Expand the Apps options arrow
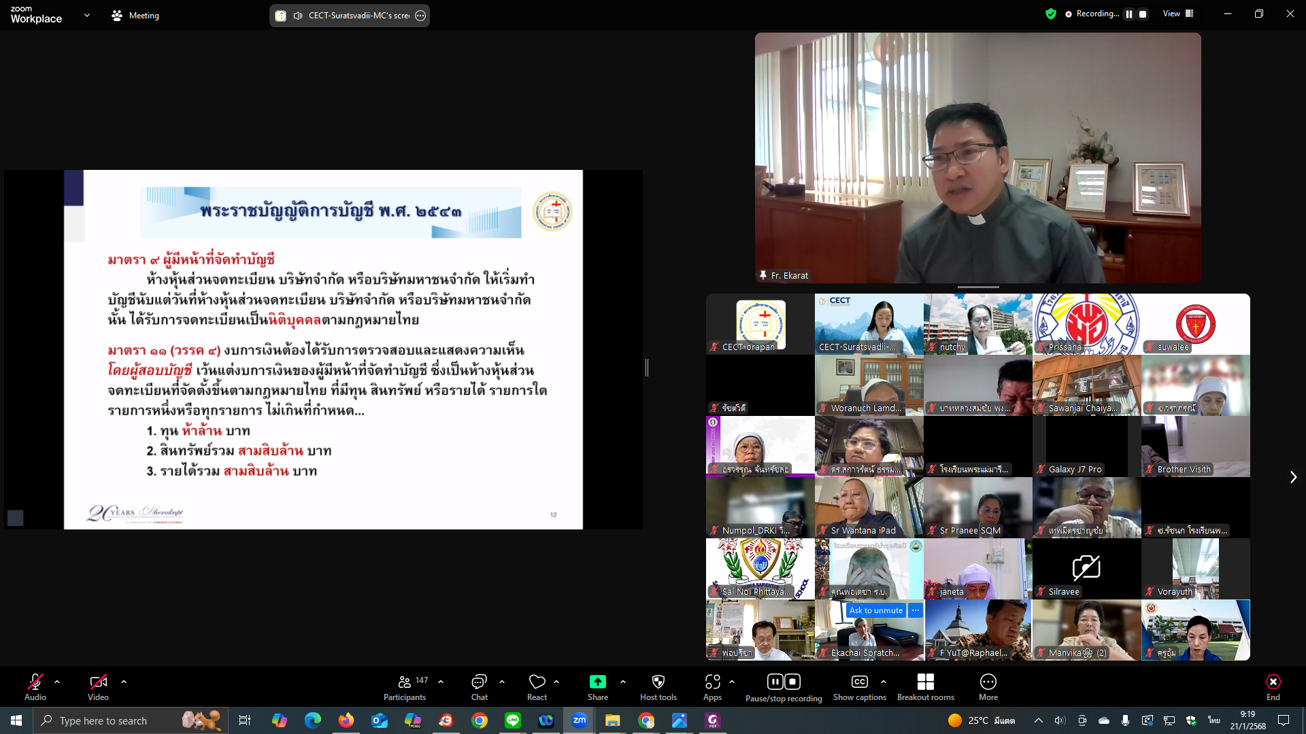The height and width of the screenshot is (734, 1306). 732,682
